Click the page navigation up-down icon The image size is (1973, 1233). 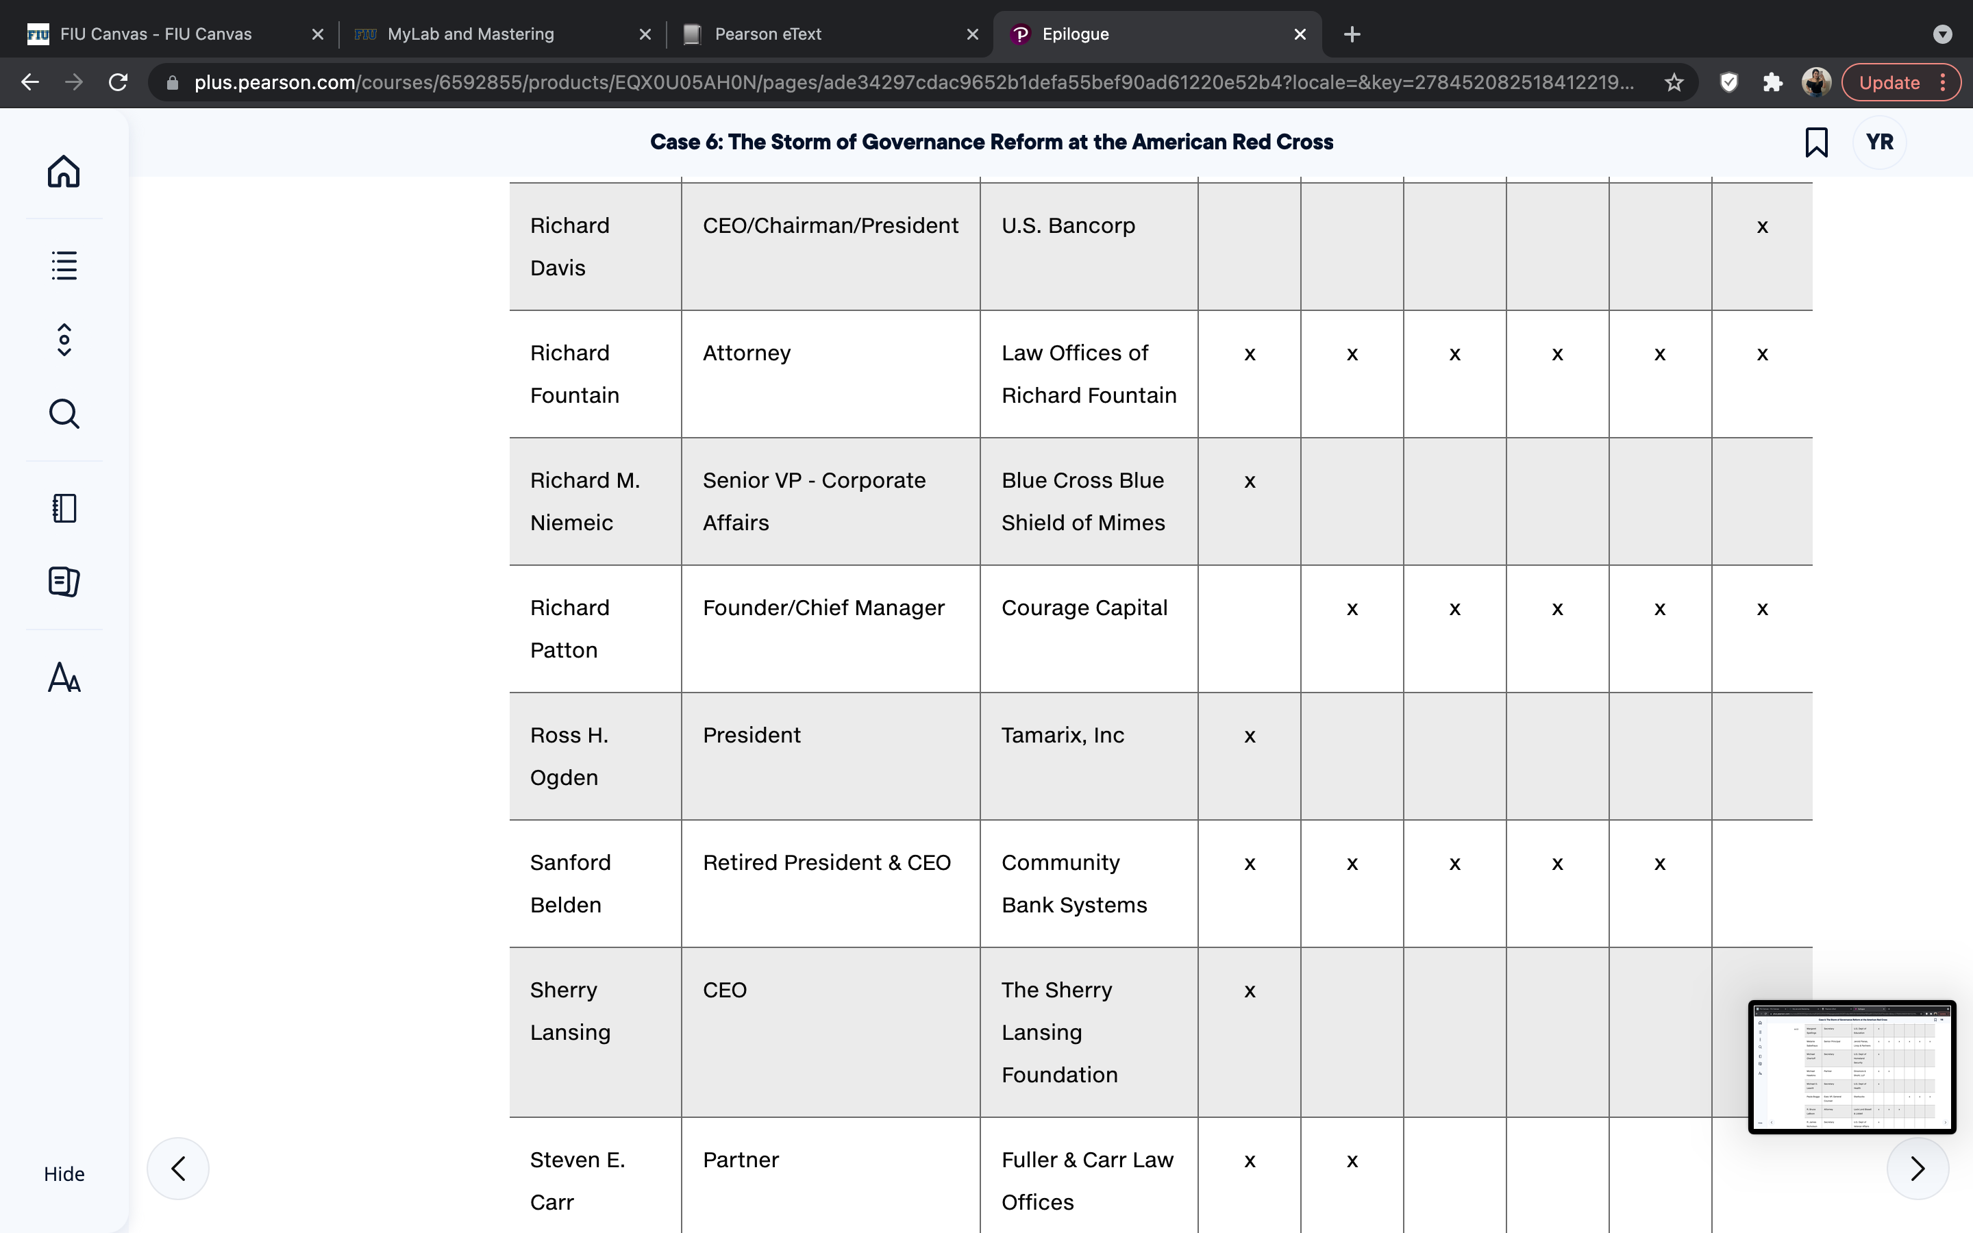click(64, 339)
